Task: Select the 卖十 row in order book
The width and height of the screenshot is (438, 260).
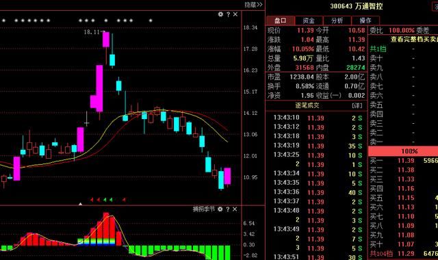Action: (x=403, y=58)
